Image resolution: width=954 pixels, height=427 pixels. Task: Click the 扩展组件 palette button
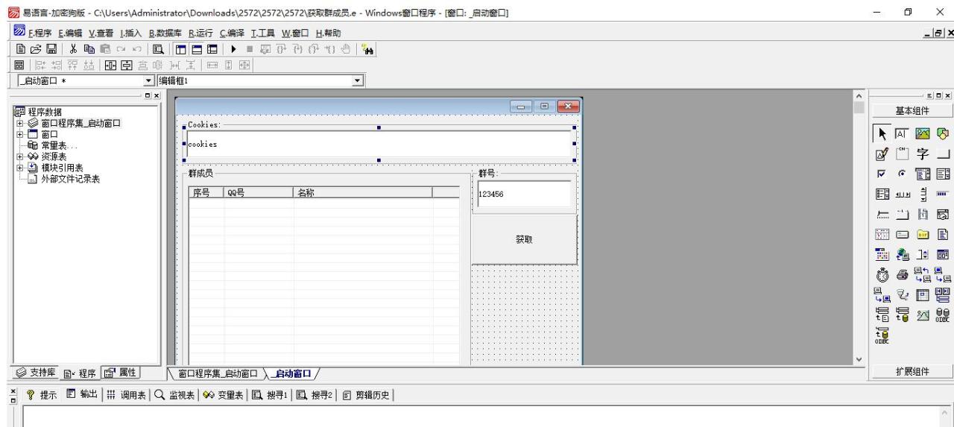(x=911, y=372)
